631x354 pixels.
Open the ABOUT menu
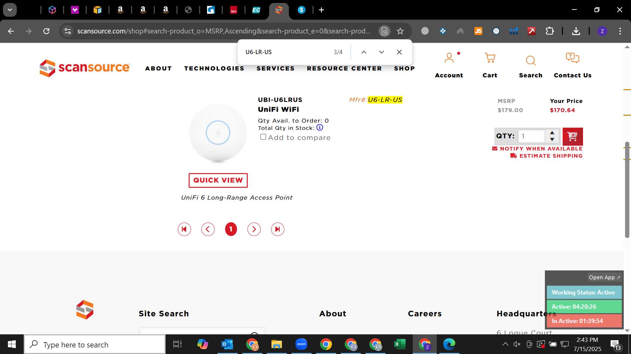158,68
